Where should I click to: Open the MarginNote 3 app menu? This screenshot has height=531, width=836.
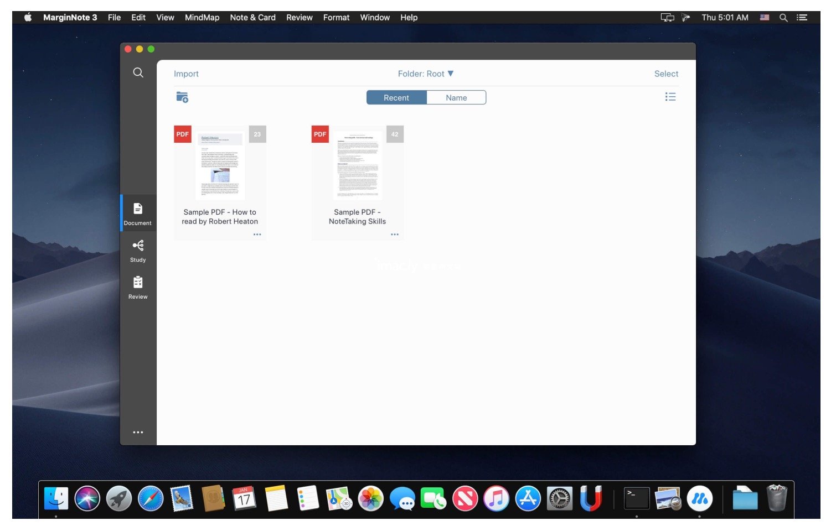(x=70, y=17)
